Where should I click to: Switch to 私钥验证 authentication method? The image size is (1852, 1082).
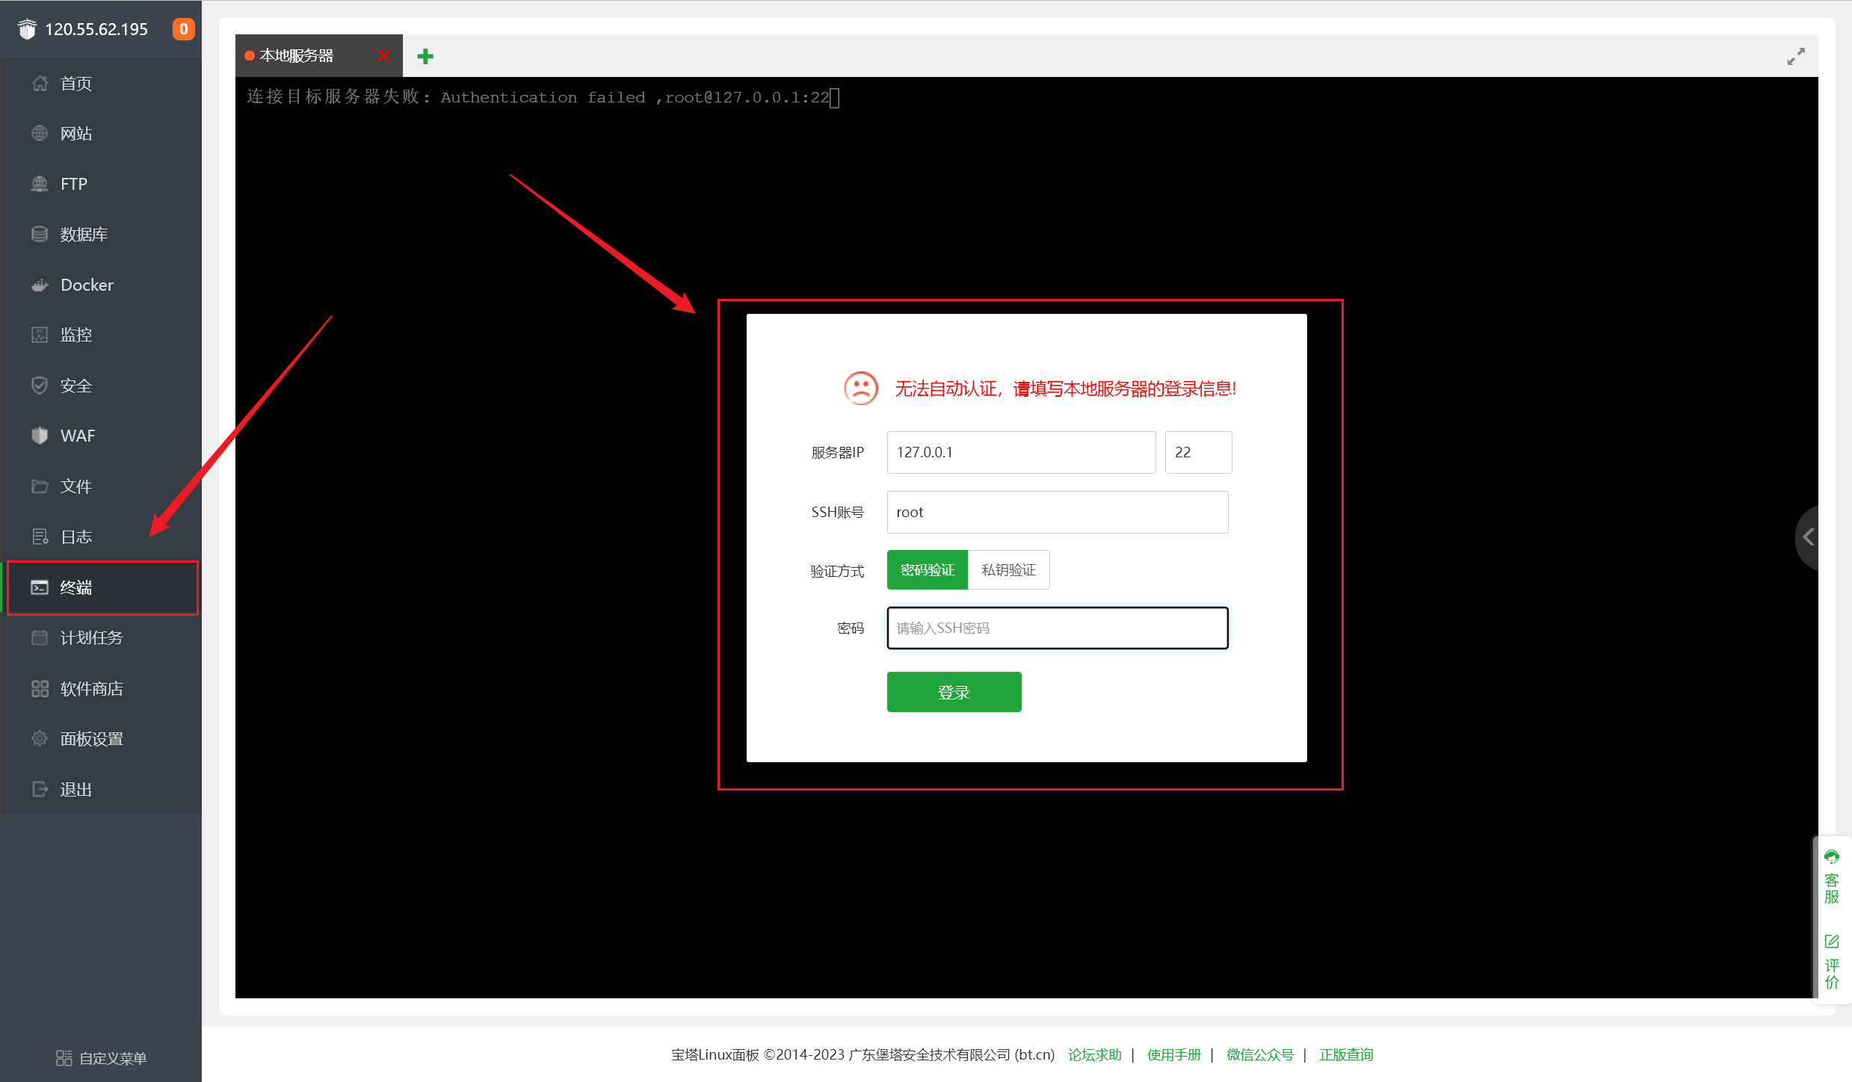click(1008, 570)
